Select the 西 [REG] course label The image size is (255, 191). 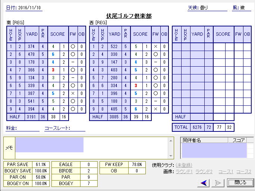pos(98,23)
